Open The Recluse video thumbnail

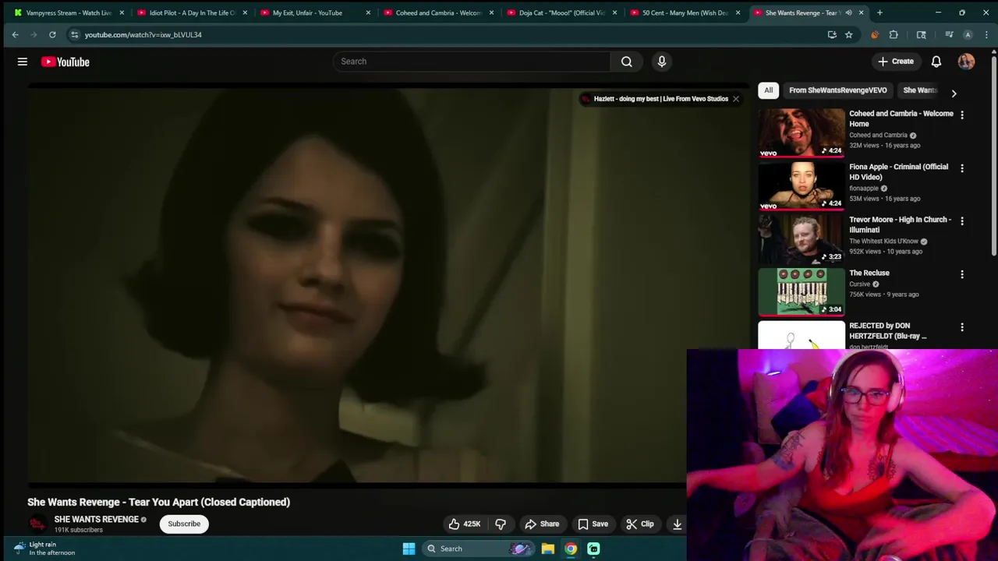click(x=802, y=291)
